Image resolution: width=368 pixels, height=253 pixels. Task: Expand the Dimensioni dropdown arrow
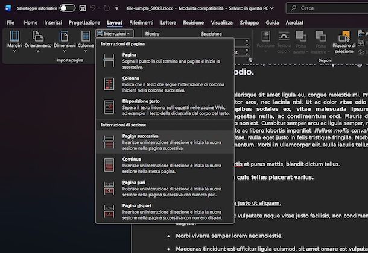coord(65,51)
